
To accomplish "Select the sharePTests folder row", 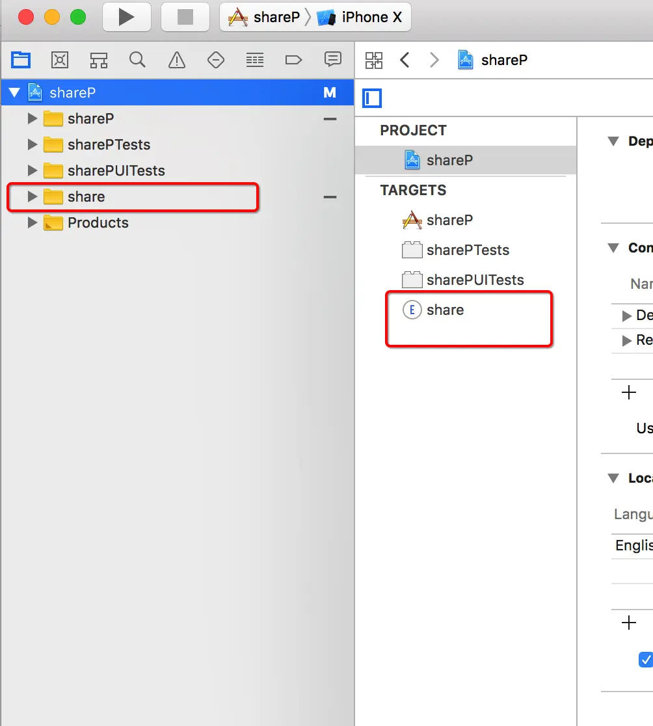I will coord(178,144).
